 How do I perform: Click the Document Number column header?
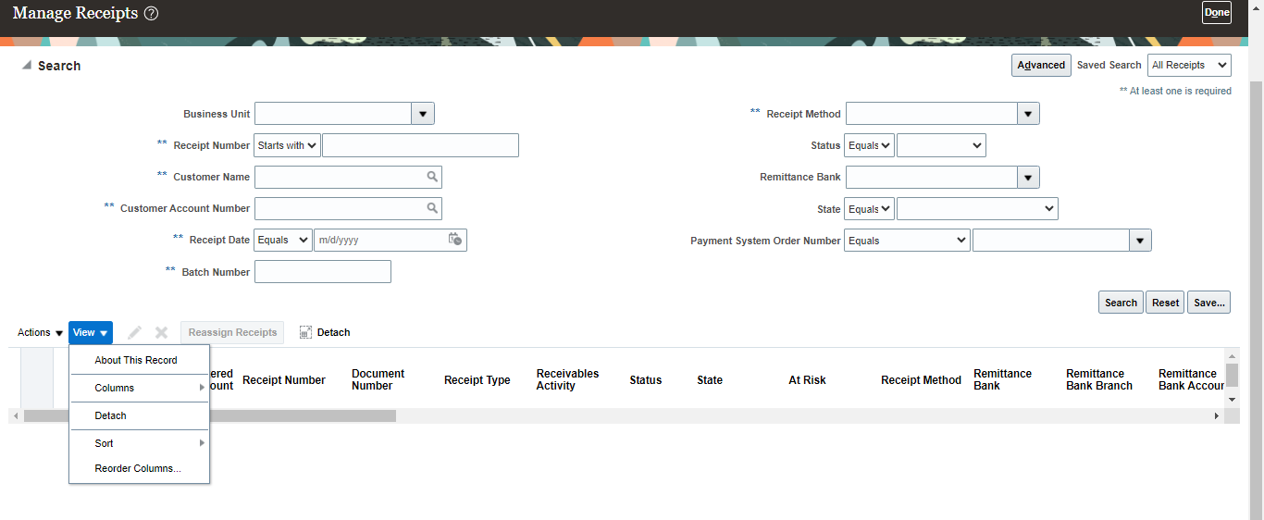[378, 380]
